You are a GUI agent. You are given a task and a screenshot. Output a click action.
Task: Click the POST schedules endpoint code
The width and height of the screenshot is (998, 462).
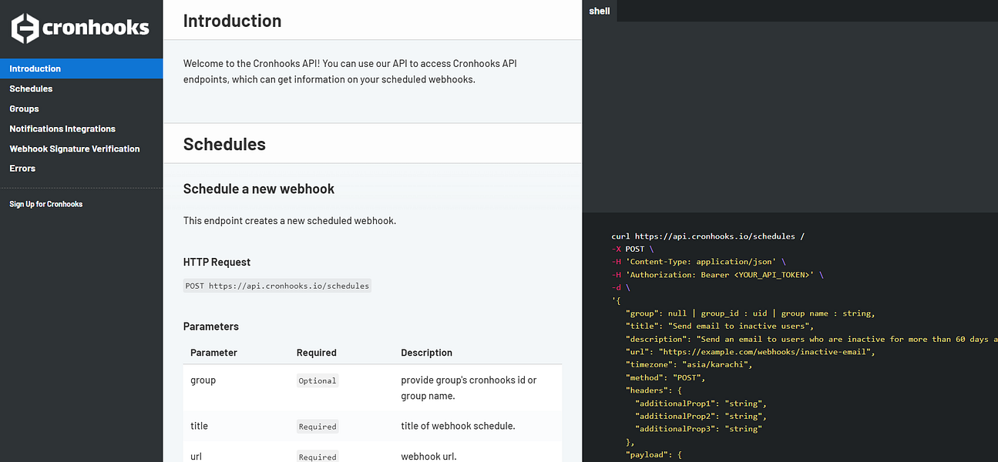pos(277,286)
